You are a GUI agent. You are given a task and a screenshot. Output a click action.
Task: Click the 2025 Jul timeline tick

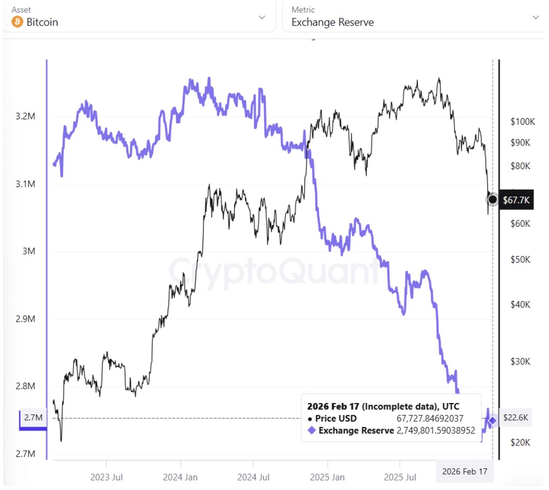click(x=400, y=477)
